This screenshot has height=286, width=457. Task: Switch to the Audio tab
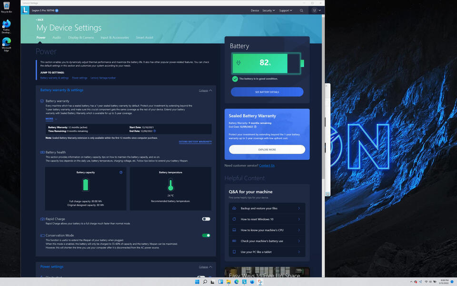tap(57, 37)
